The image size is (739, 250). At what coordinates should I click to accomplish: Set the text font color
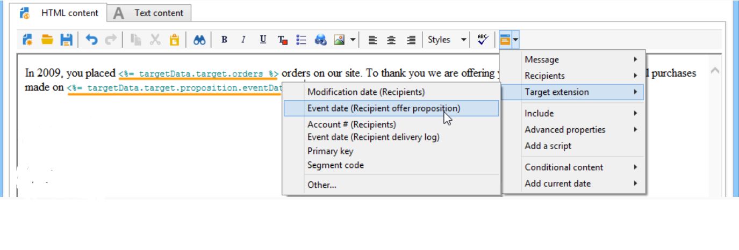coord(282,39)
